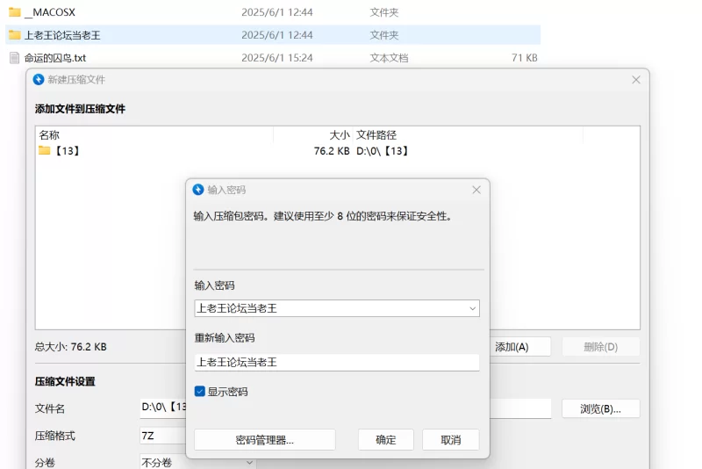Image resolution: width=702 pixels, height=469 pixels.
Task: Click the 2025/6/1 15:24 date entry
Action: click(277, 58)
